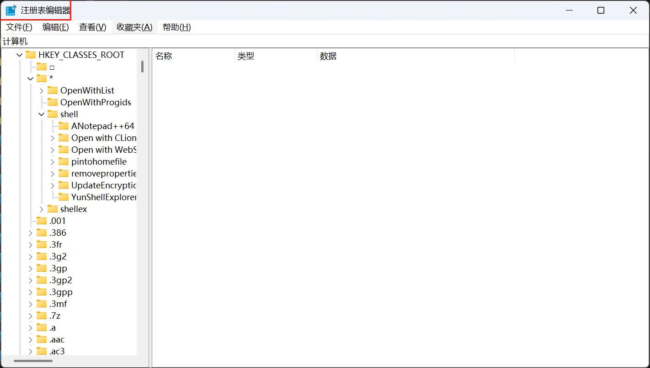Select the HKEY_CLASSES_ROOT folder icon
The width and height of the screenshot is (650, 368).
[31, 55]
